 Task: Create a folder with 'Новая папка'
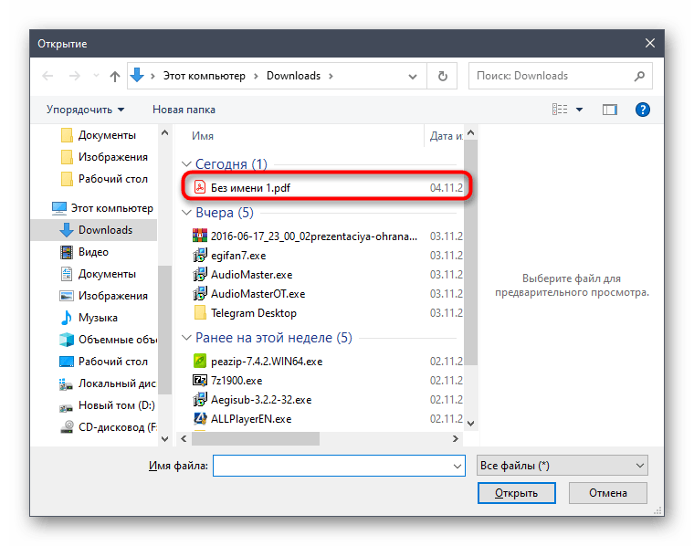coord(184,110)
